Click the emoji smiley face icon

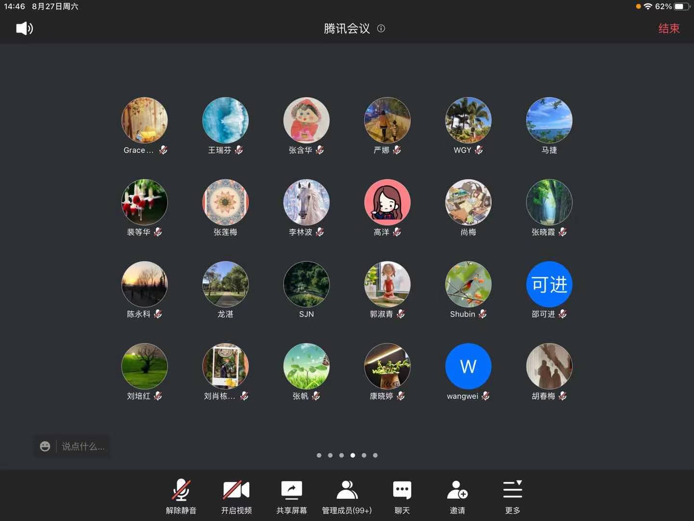coord(45,446)
